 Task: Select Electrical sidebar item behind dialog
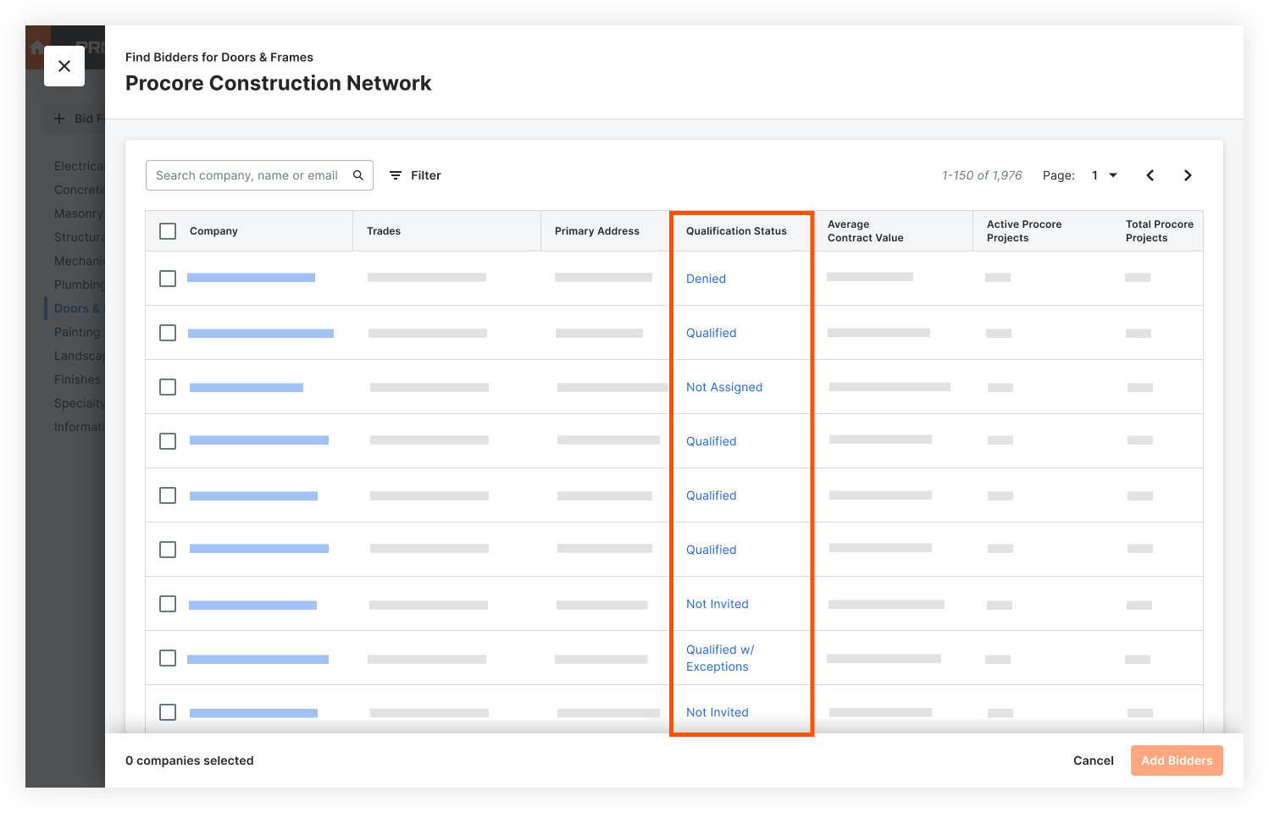tap(78, 166)
